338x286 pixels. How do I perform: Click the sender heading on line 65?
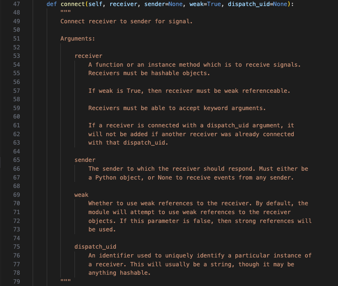[85, 160]
